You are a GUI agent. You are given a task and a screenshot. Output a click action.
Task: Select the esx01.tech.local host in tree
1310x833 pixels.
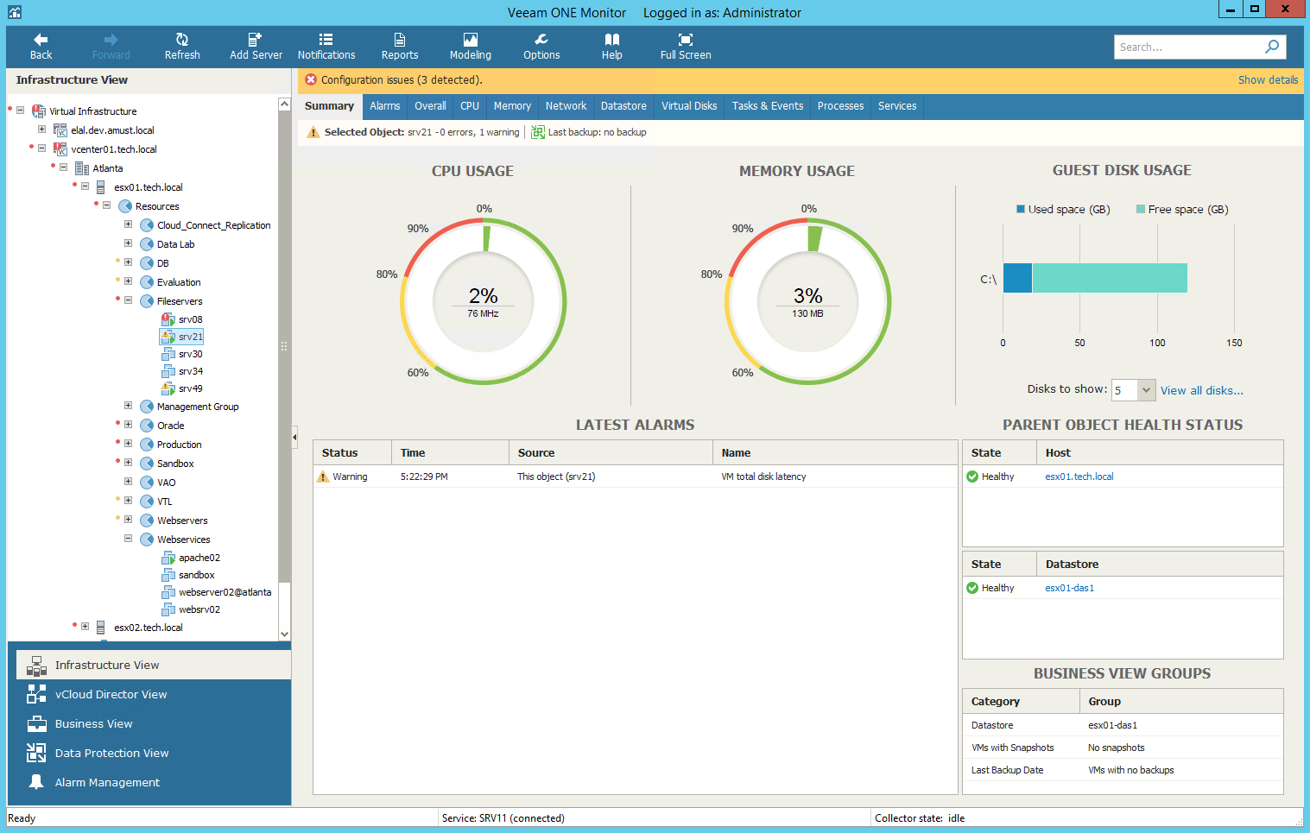click(148, 187)
